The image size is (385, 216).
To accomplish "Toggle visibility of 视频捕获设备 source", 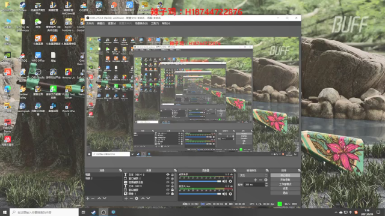I will pos(168,182).
